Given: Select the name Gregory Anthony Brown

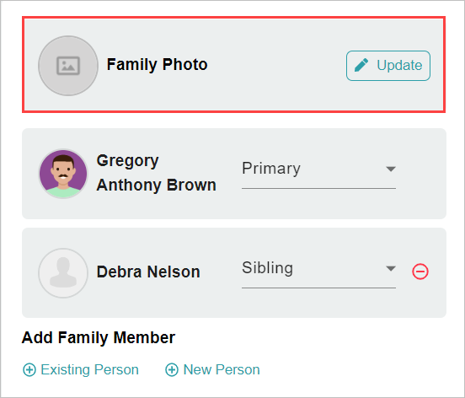Looking at the screenshot, I should point(157,173).
